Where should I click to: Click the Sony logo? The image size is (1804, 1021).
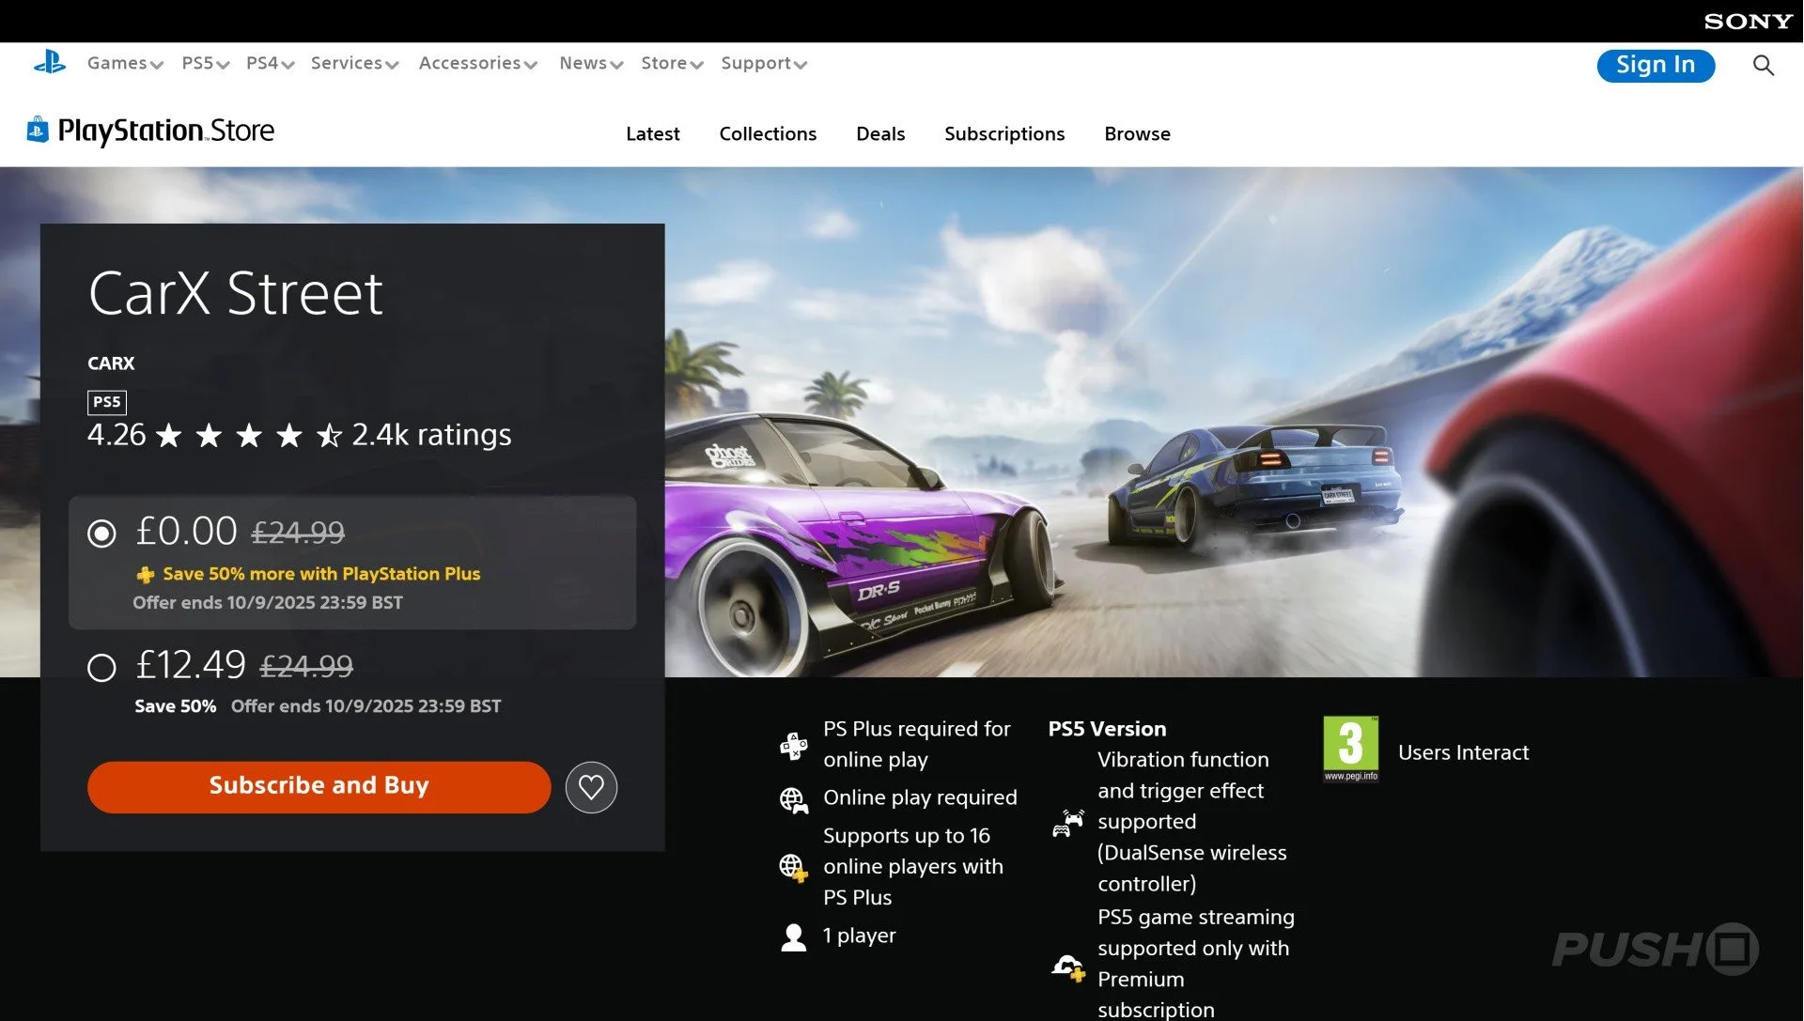point(1748,21)
